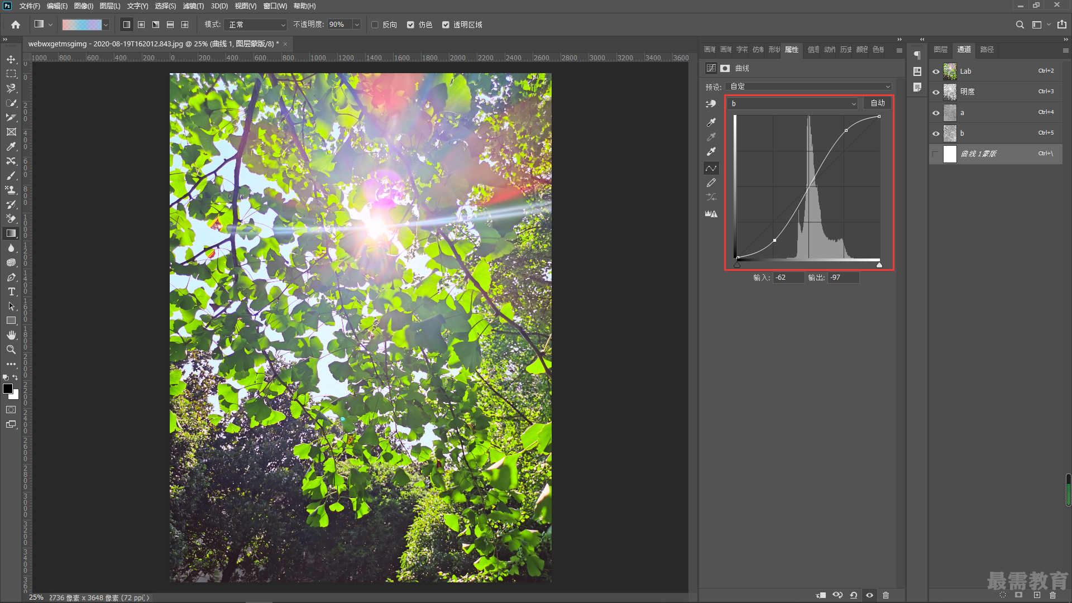Open the 滤镜(T) menu

click(x=193, y=6)
